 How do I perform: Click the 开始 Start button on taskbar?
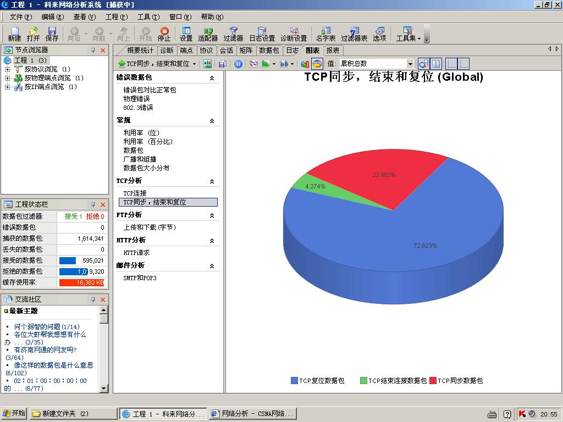pos(14,414)
